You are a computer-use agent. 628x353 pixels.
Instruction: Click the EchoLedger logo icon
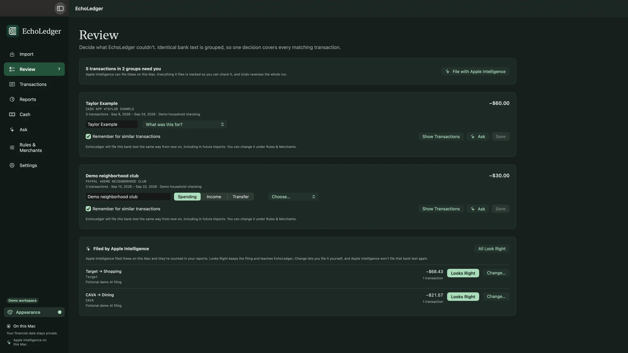(13, 31)
